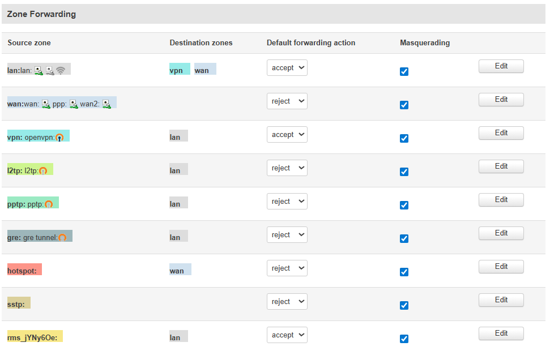Click the ethernet icon after 'wan2:'
This screenshot has height=355, width=550.
(x=106, y=104)
